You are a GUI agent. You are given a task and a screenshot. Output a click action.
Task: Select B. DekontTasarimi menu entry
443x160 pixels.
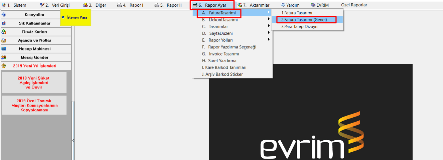[x=232, y=20]
